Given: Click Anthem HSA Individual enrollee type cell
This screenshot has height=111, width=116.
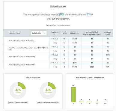Looking at the screenshot, I should tap(55, 39).
